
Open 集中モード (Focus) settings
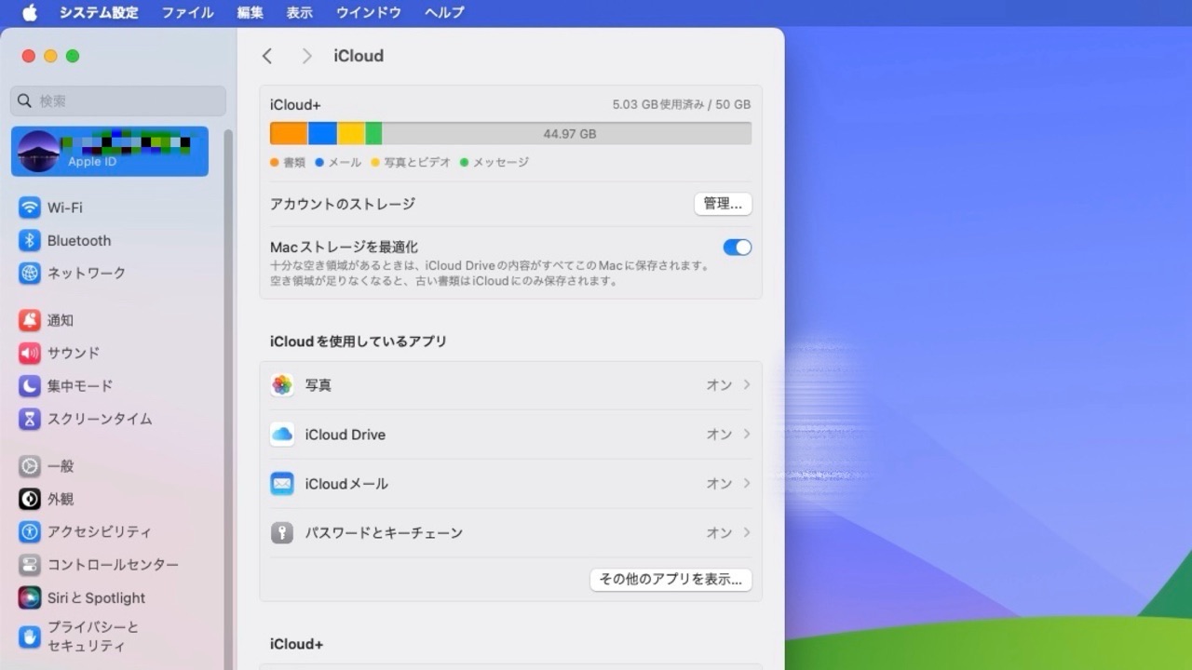pyautogui.click(x=74, y=385)
